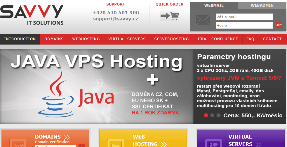
Task: Click the red button beside the domain field
Action: point(82,146)
